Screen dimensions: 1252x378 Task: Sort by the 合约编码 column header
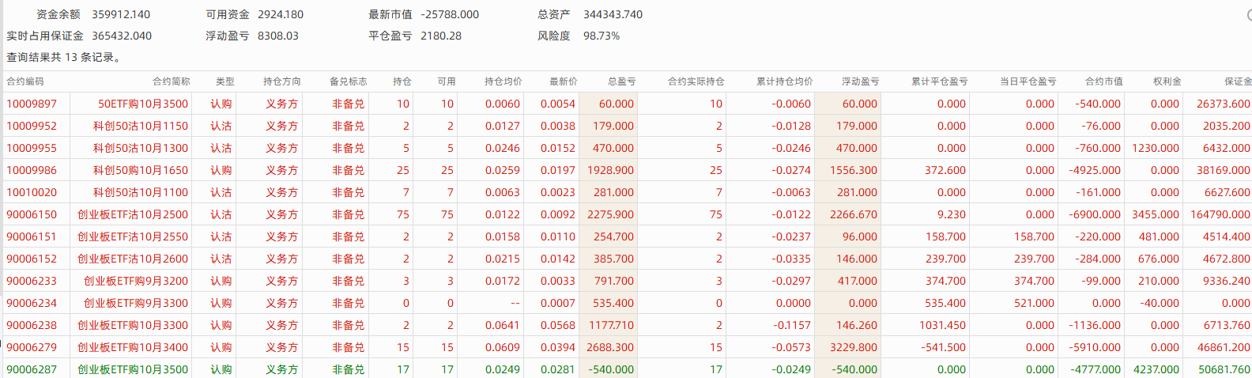pyautogui.click(x=25, y=81)
